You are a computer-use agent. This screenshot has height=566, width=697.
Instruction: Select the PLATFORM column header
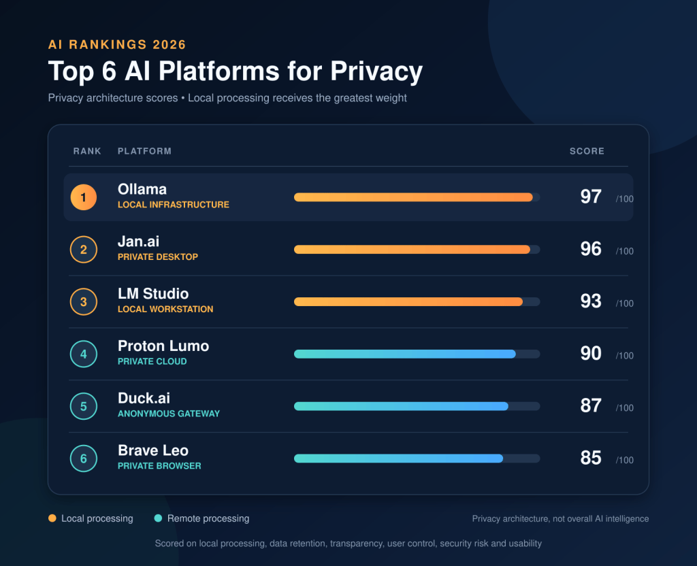click(144, 151)
